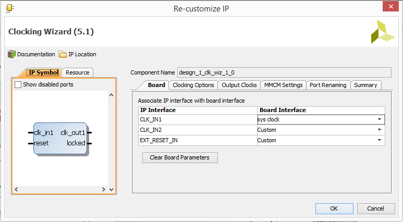Click the Documentation link text

(36, 55)
